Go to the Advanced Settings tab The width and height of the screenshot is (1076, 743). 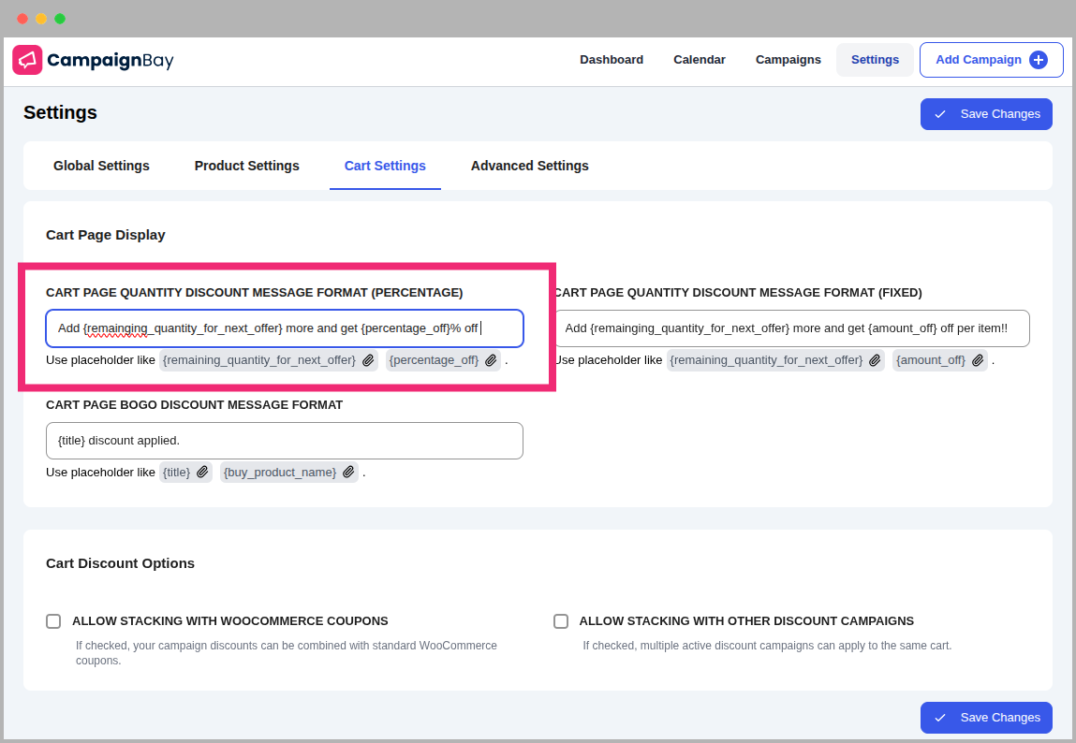click(x=530, y=166)
